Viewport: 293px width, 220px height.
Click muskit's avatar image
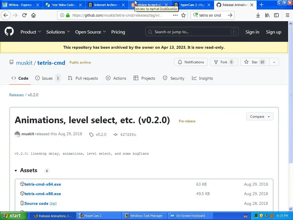pyautogui.click(x=17, y=134)
